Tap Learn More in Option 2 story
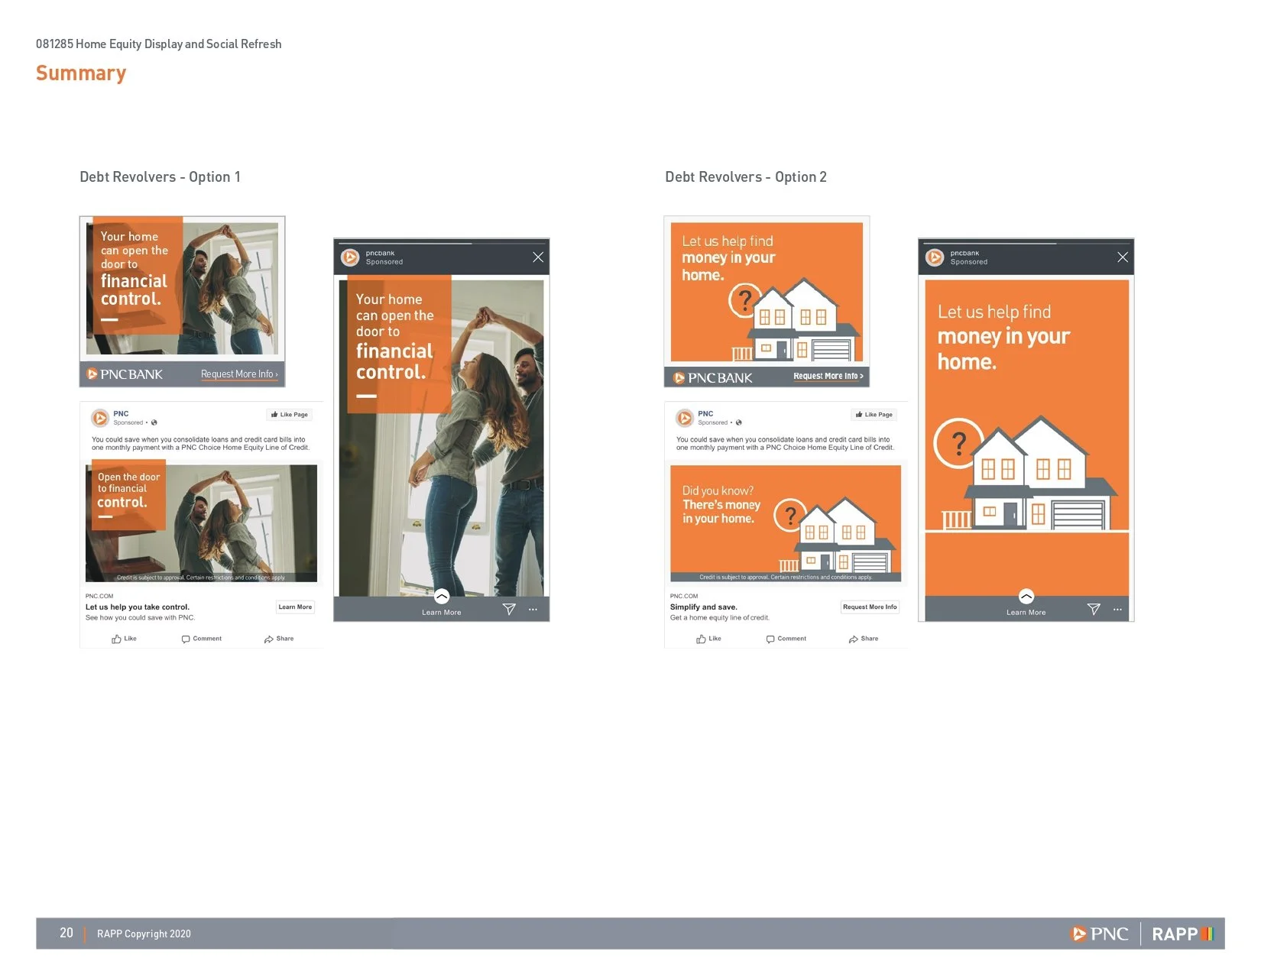This screenshot has height=974, width=1261. (1026, 613)
